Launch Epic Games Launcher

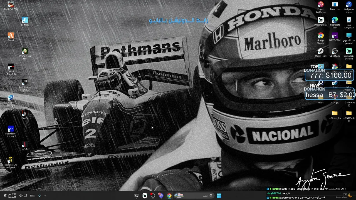pyautogui.click(x=25, y=85)
